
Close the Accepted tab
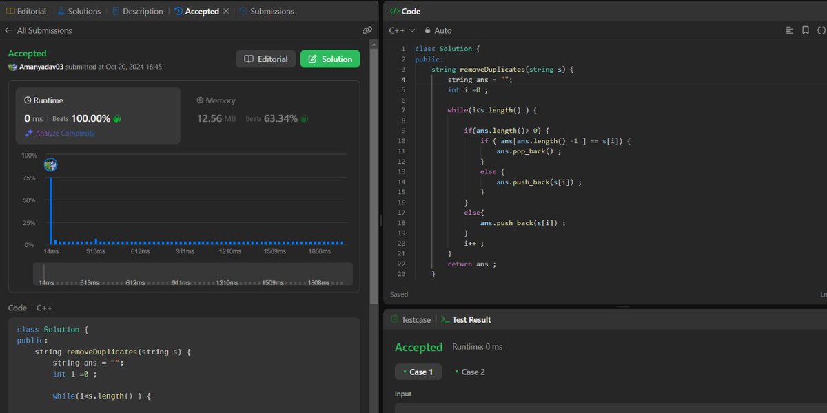coord(226,11)
